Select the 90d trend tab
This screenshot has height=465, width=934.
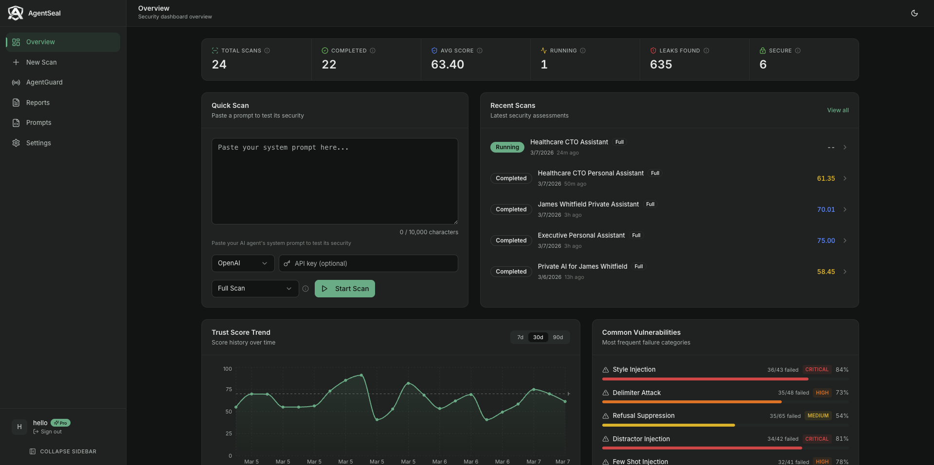tap(558, 337)
